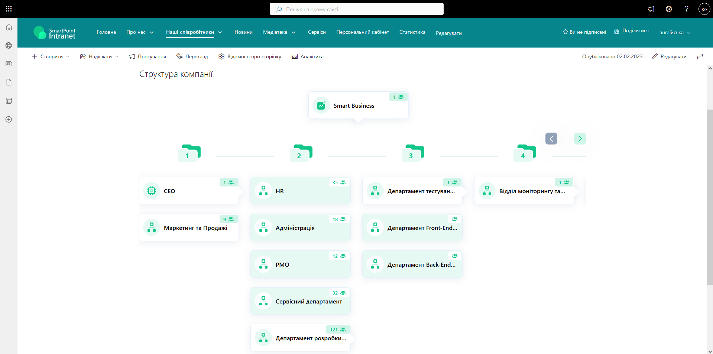
Task: Open the app launcher waffle icon
Action: click(9, 9)
